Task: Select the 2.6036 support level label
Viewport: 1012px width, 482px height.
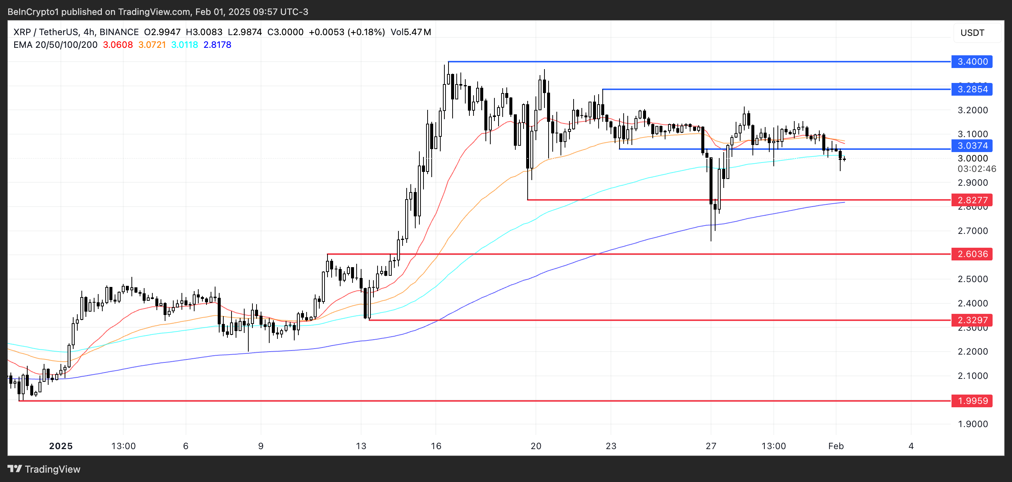Action: point(972,254)
